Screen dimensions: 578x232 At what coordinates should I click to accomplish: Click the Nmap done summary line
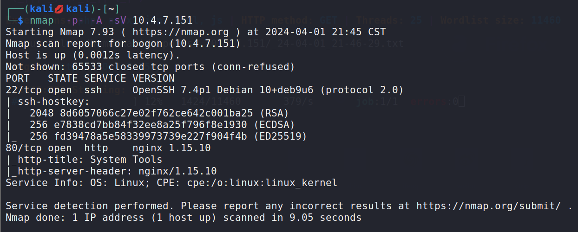coord(184,218)
